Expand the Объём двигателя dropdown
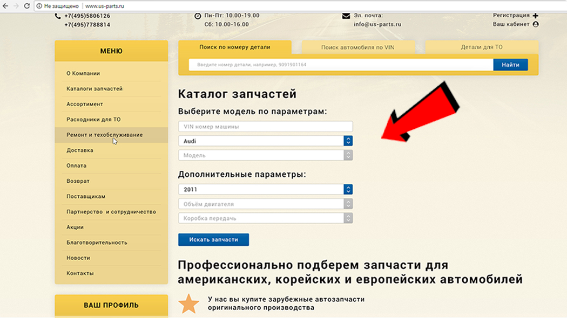 click(266, 204)
